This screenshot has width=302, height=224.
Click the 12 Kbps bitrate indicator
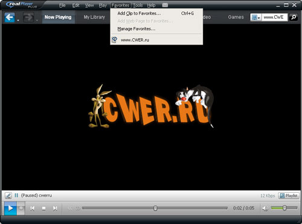pyautogui.click(x=268, y=196)
